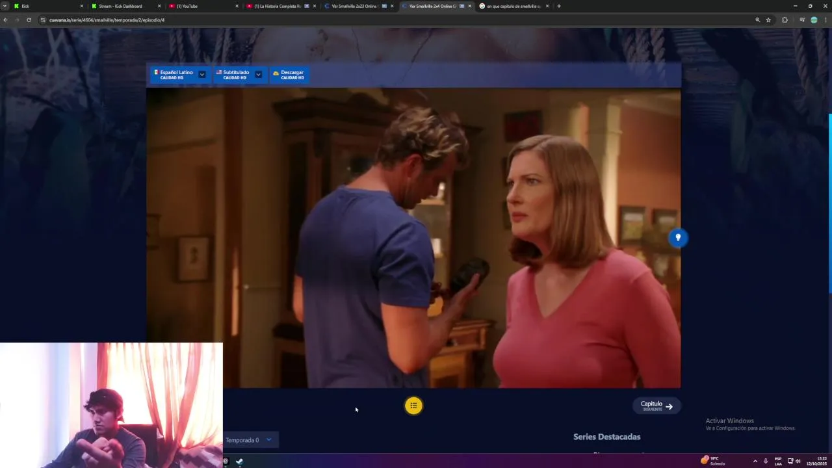Image resolution: width=832 pixels, height=468 pixels.
Task: Open the clock showing 15:22
Action: click(x=816, y=461)
